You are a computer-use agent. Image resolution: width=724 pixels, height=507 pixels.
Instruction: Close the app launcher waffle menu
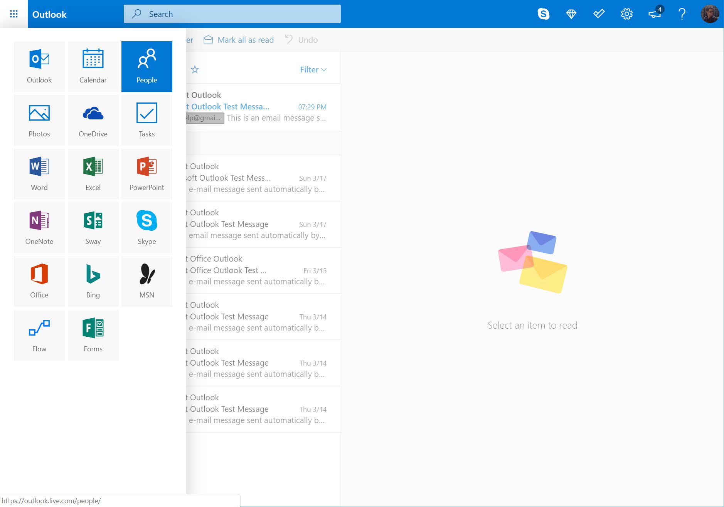tap(14, 14)
